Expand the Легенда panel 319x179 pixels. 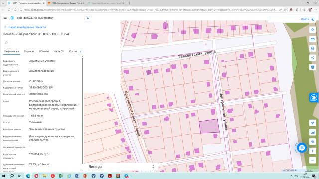tap(121, 167)
